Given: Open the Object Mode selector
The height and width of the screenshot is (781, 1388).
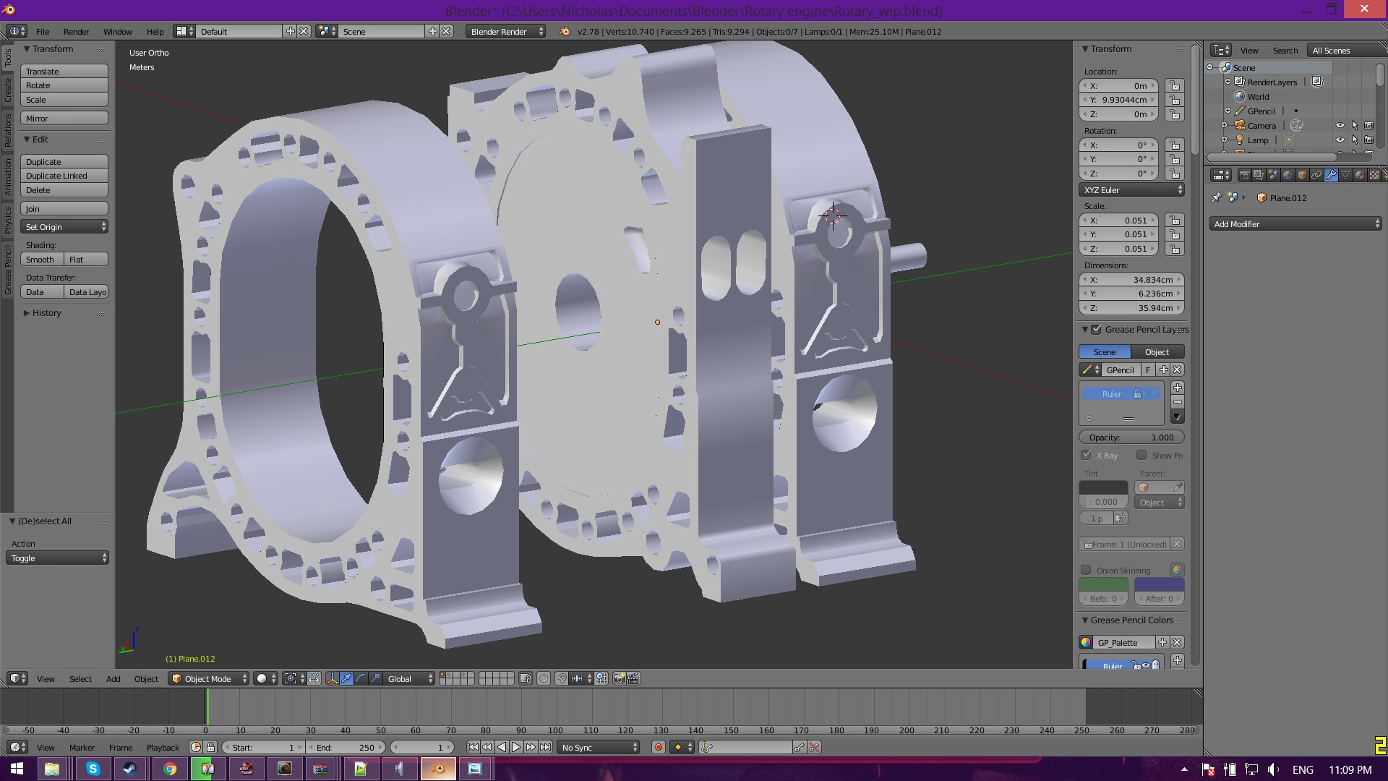Looking at the screenshot, I should [208, 678].
